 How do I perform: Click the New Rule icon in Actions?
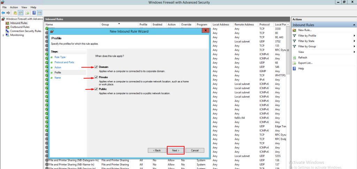tap(295, 30)
